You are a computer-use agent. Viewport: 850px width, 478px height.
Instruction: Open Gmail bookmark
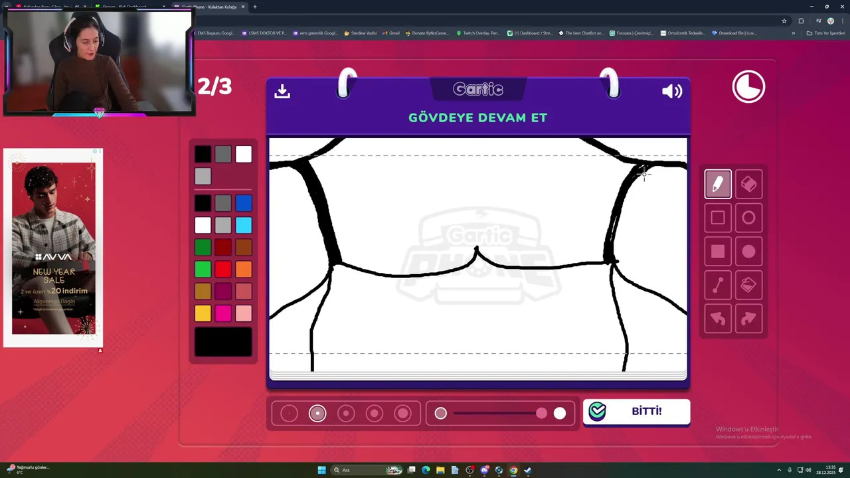pos(391,33)
